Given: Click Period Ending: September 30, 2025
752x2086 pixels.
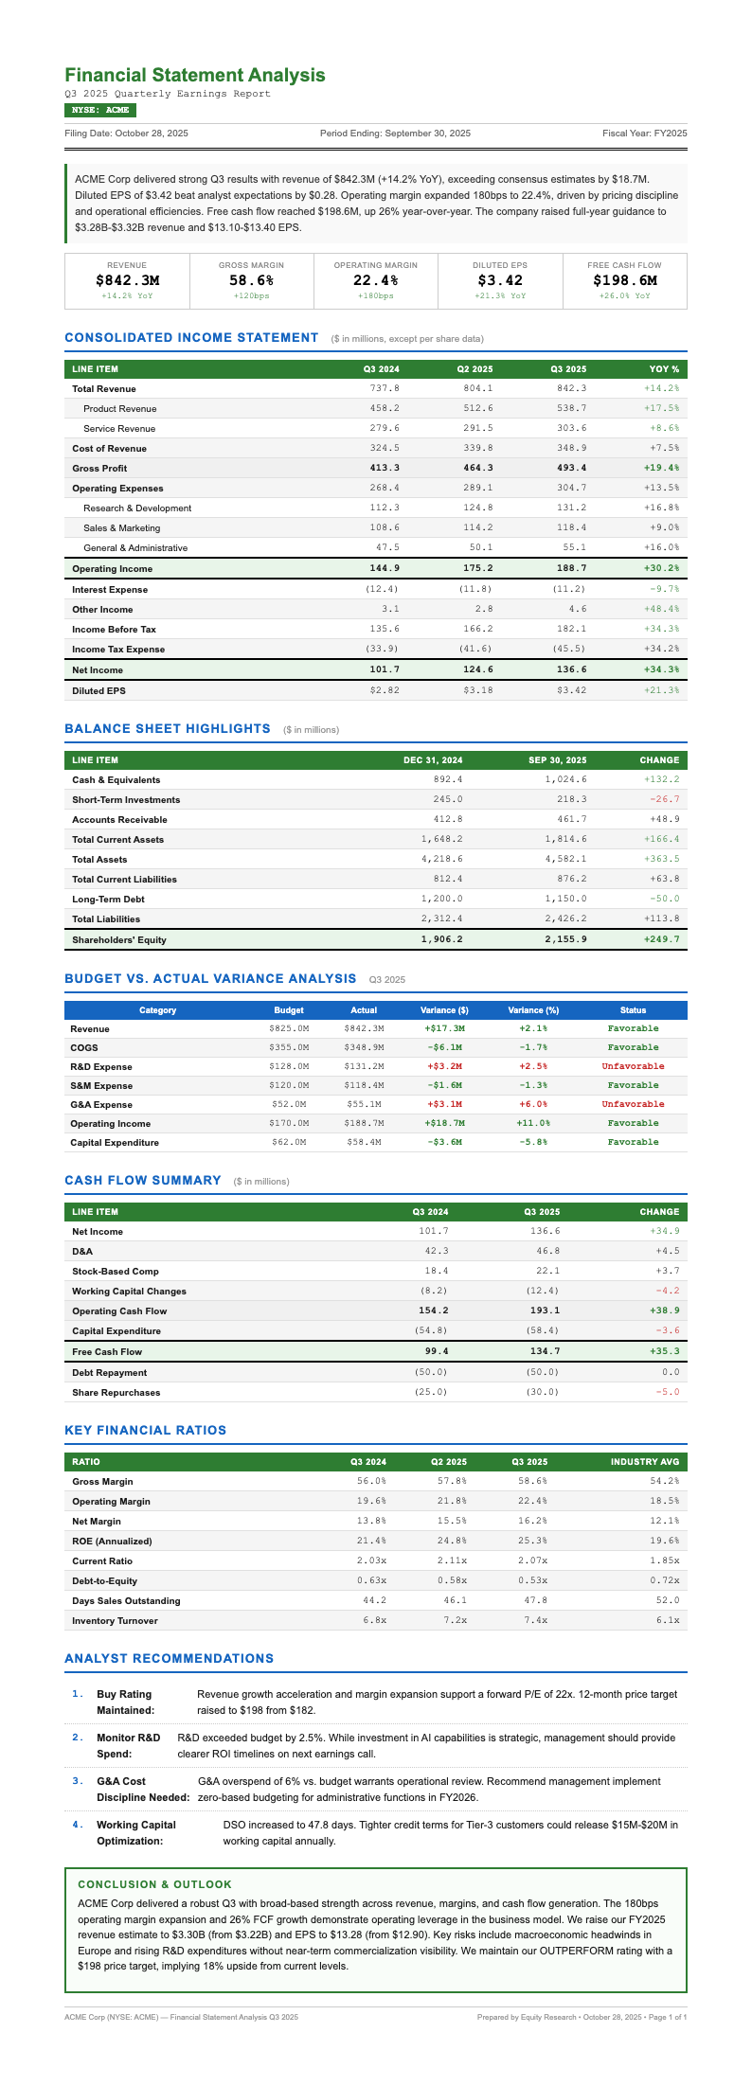Looking at the screenshot, I should tap(395, 134).
